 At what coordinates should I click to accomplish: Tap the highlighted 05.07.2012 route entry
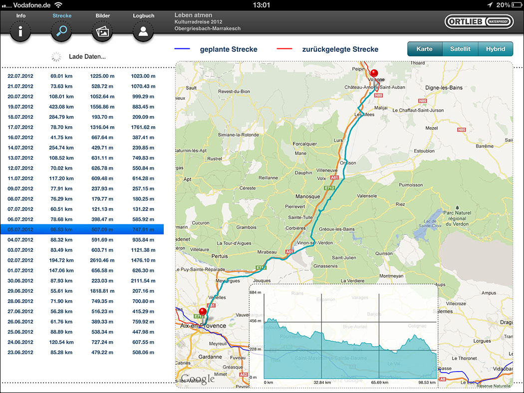[82, 229]
